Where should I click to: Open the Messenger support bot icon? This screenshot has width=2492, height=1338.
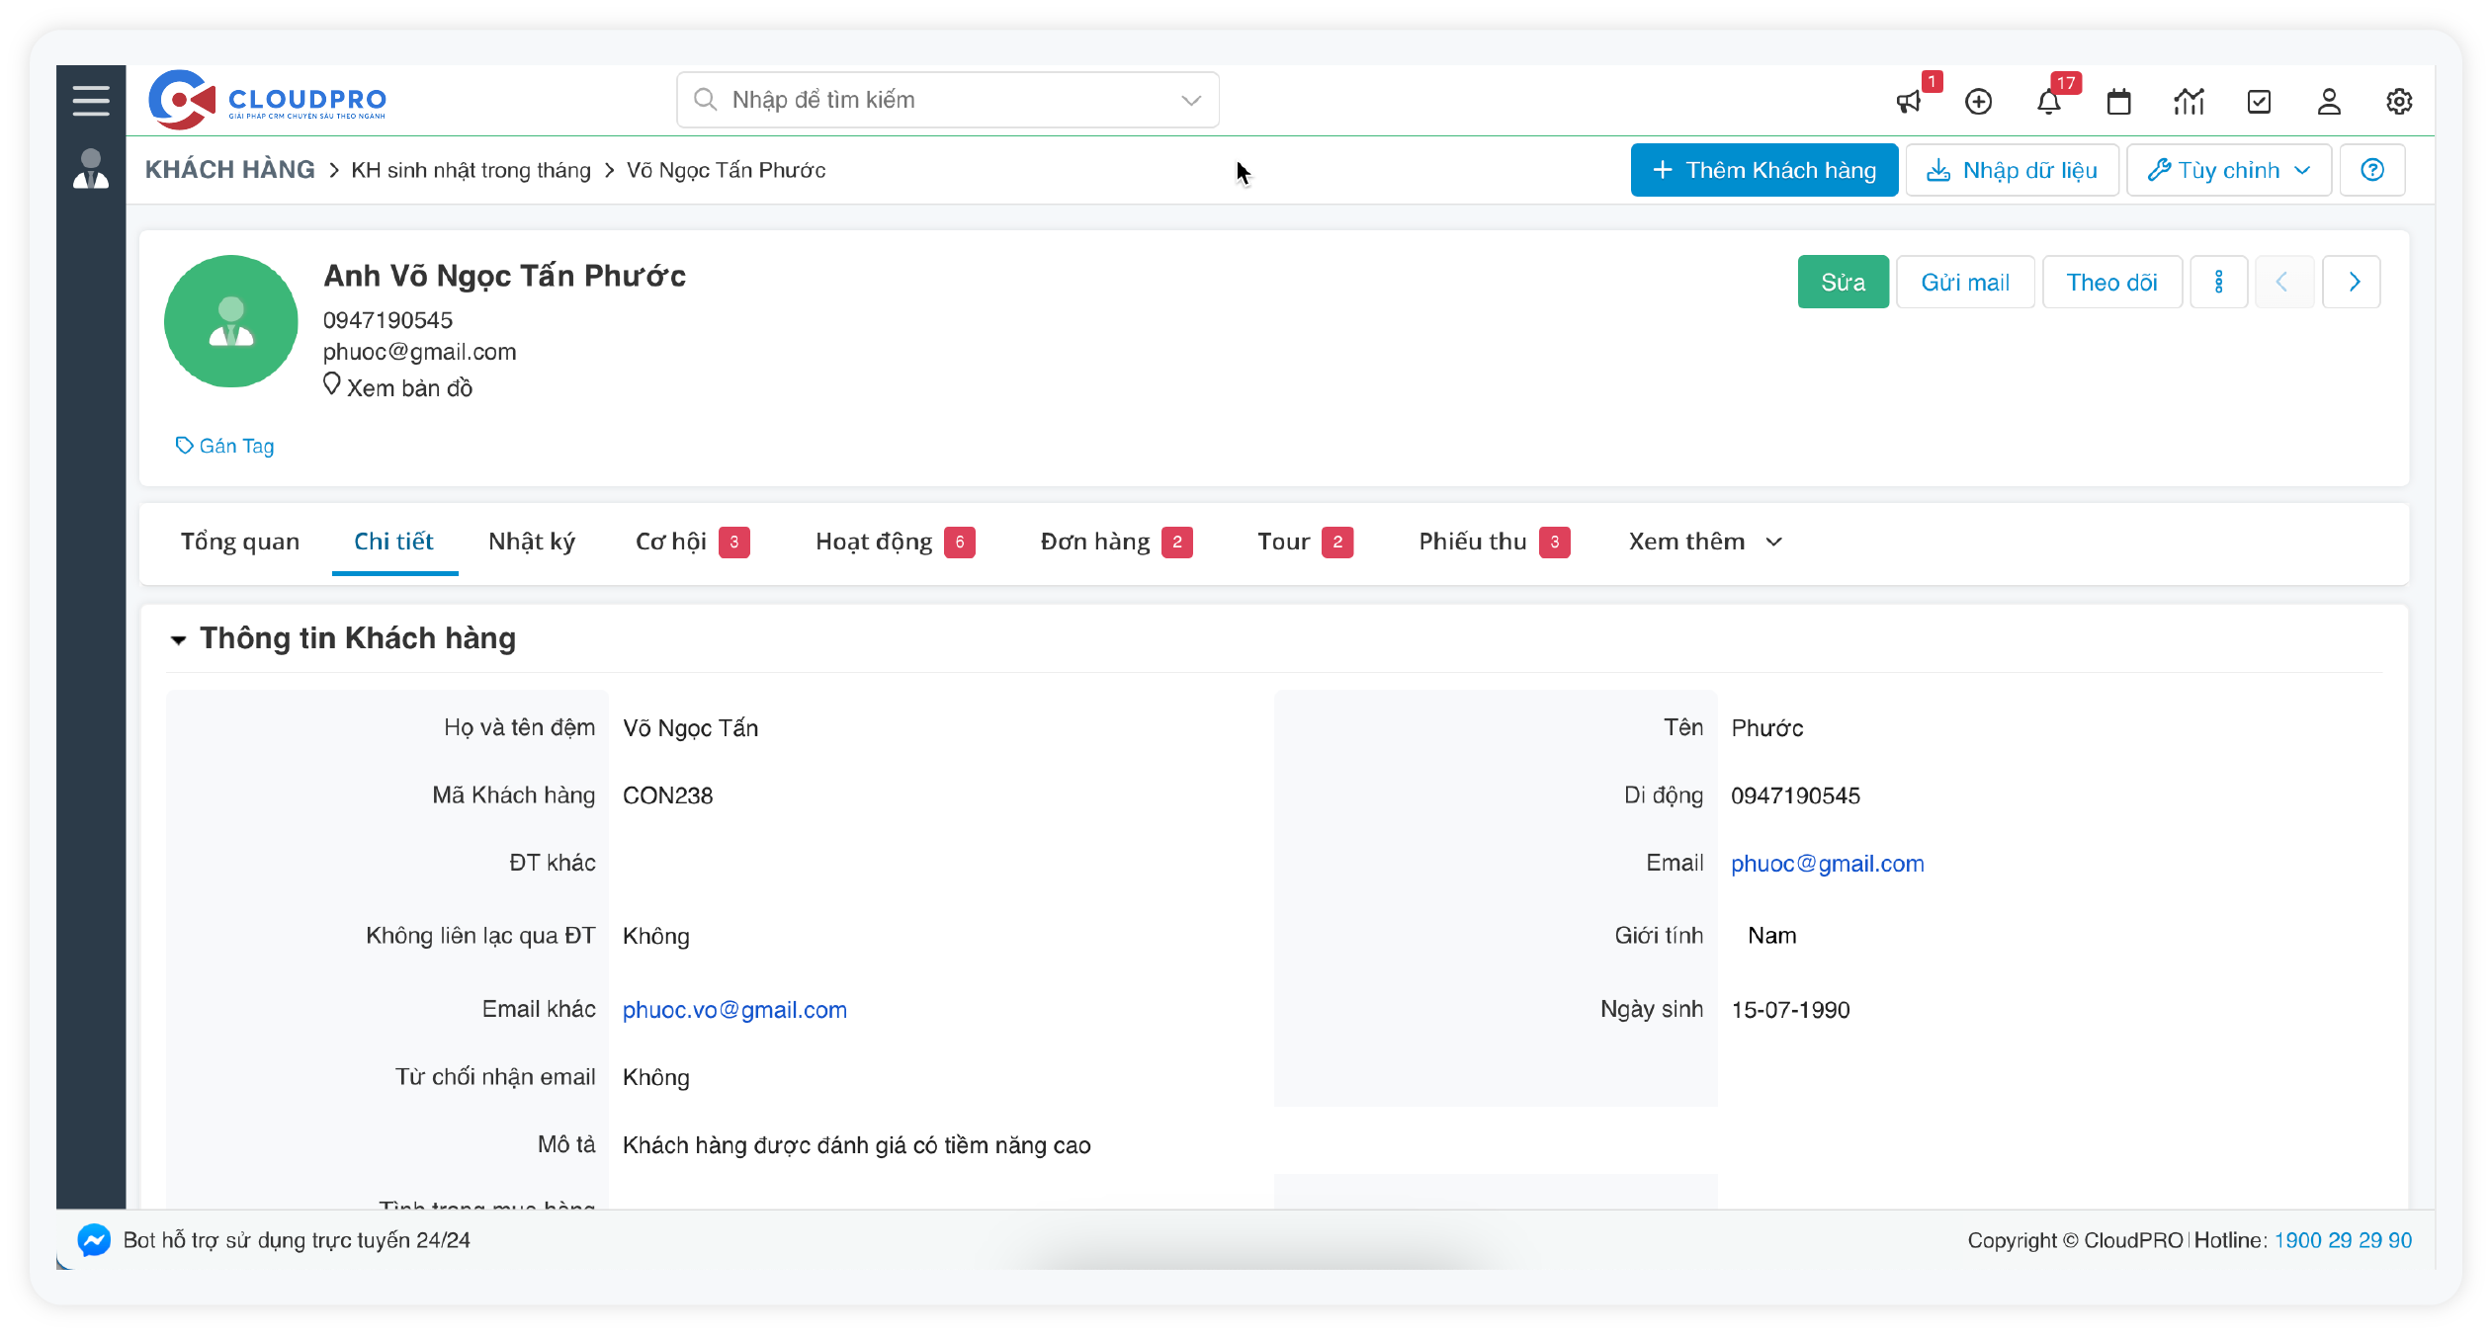[94, 1240]
